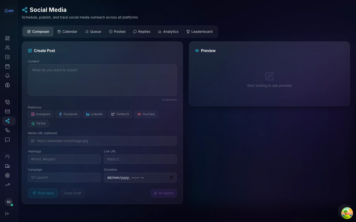Open the Queue tab
The image size is (356, 222).
93,31
